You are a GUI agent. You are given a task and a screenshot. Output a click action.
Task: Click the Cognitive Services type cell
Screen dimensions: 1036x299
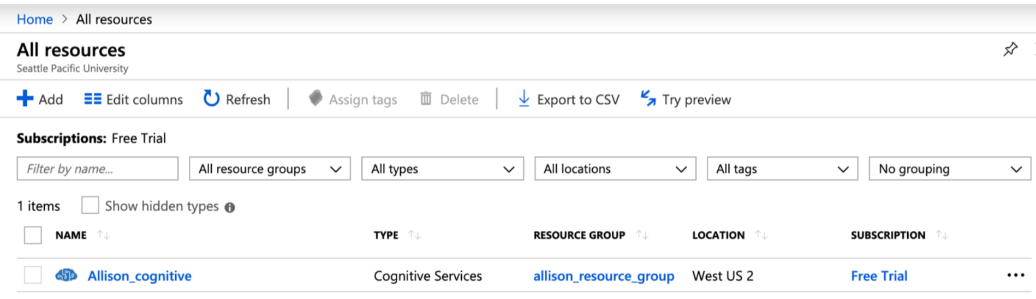click(428, 276)
